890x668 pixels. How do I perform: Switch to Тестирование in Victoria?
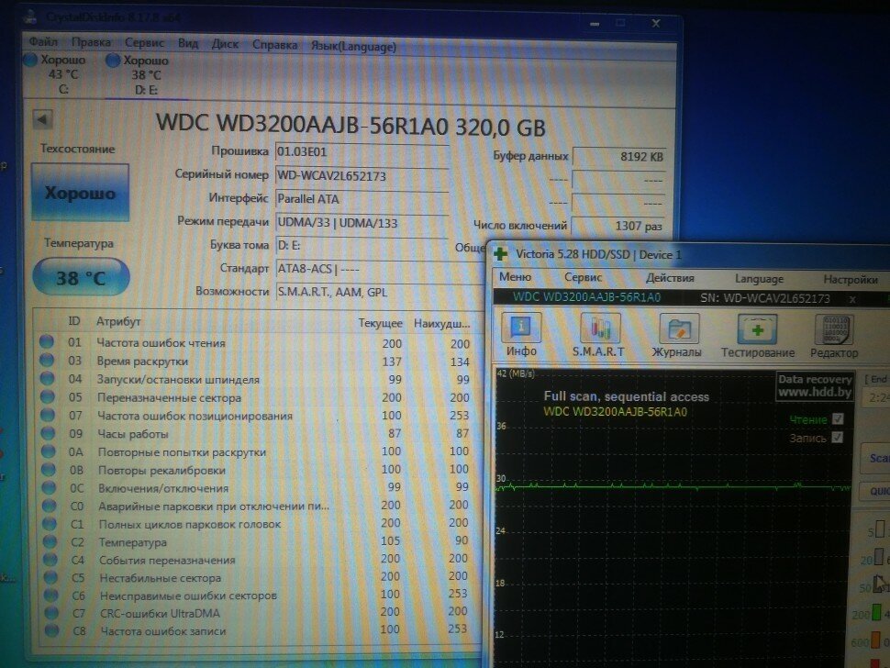pos(757,336)
